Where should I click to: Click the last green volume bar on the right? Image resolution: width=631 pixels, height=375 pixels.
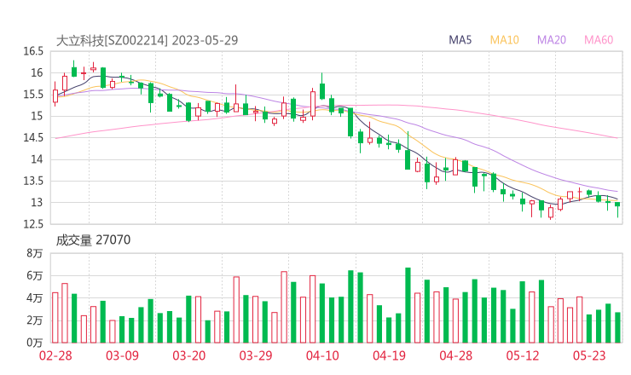click(x=617, y=327)
